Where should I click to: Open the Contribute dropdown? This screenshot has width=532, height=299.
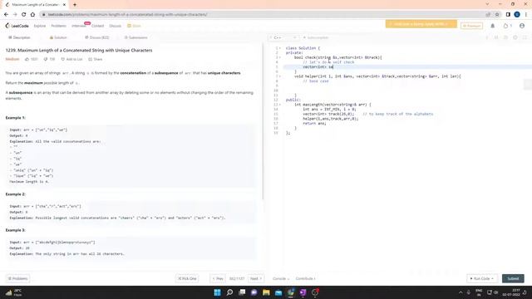click(x=305, y=279)
